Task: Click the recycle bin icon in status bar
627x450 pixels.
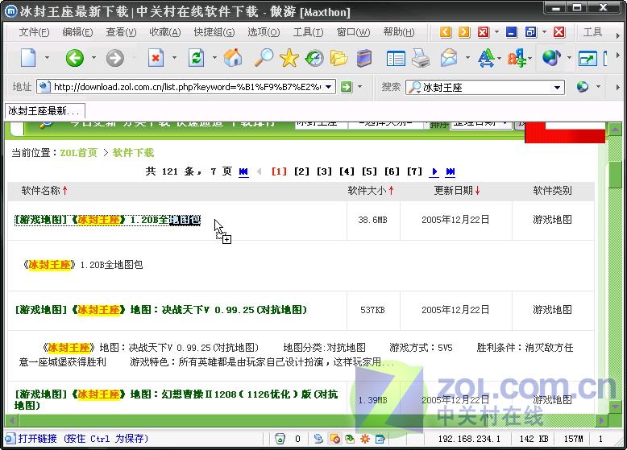Action: [280, 439]
